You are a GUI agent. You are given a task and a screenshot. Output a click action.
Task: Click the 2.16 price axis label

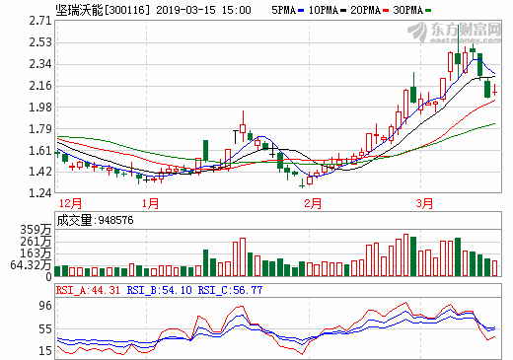pos(40,86)
